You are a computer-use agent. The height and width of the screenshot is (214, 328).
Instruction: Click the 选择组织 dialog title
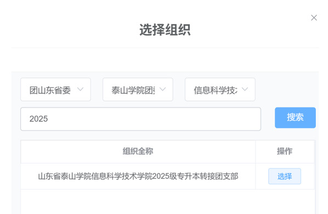pos(165,30)
